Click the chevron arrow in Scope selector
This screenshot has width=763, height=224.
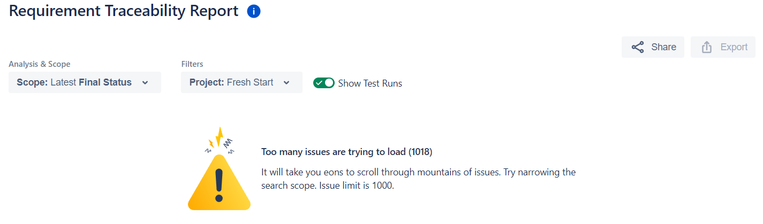pos(145,83)
